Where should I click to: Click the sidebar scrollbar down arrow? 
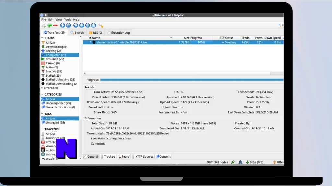coord(80,158)
